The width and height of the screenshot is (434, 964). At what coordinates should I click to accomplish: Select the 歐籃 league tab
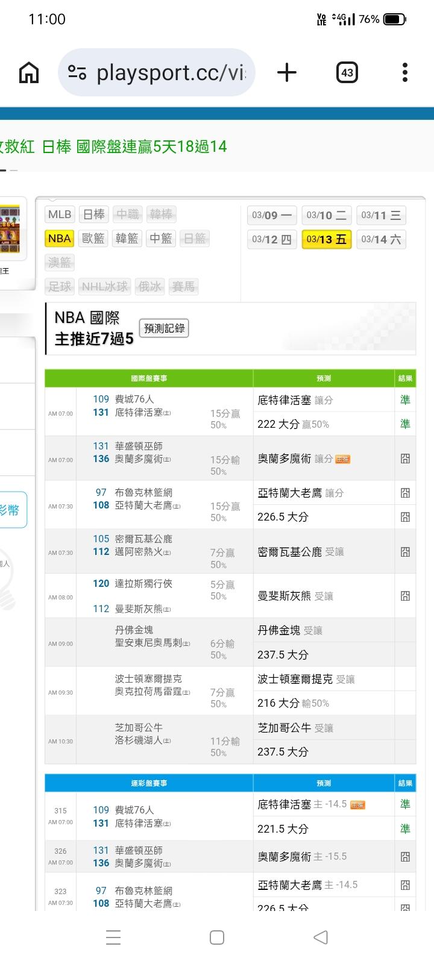(x=93, y=239)
